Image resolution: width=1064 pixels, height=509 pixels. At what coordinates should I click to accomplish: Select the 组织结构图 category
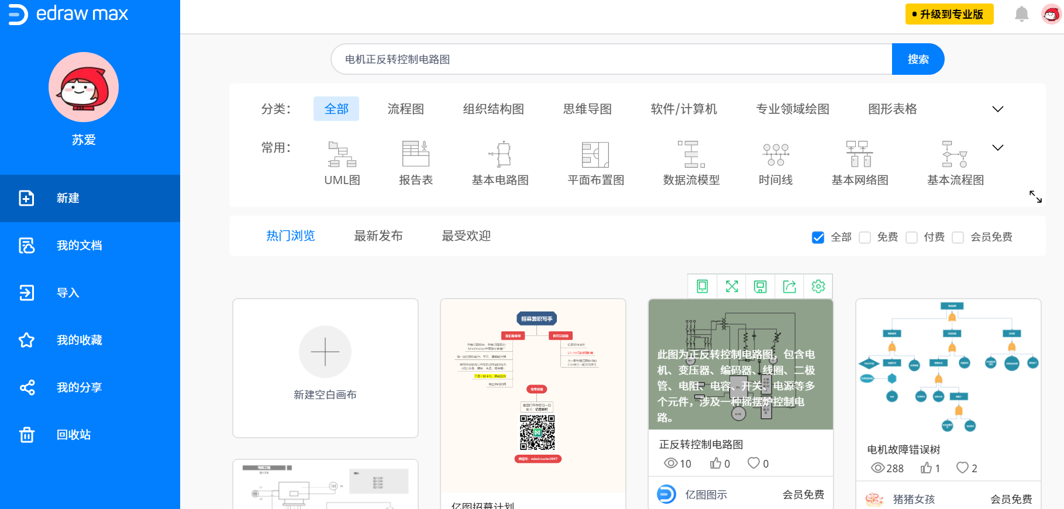(x=494, y=109)
